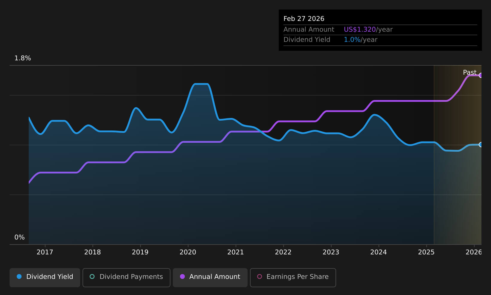
Task: Click the 2026 x-axis label
Action: (474, 252)
